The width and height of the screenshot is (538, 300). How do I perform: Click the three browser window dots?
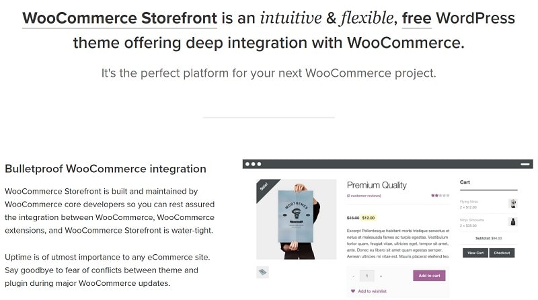[x=254, y=164]
